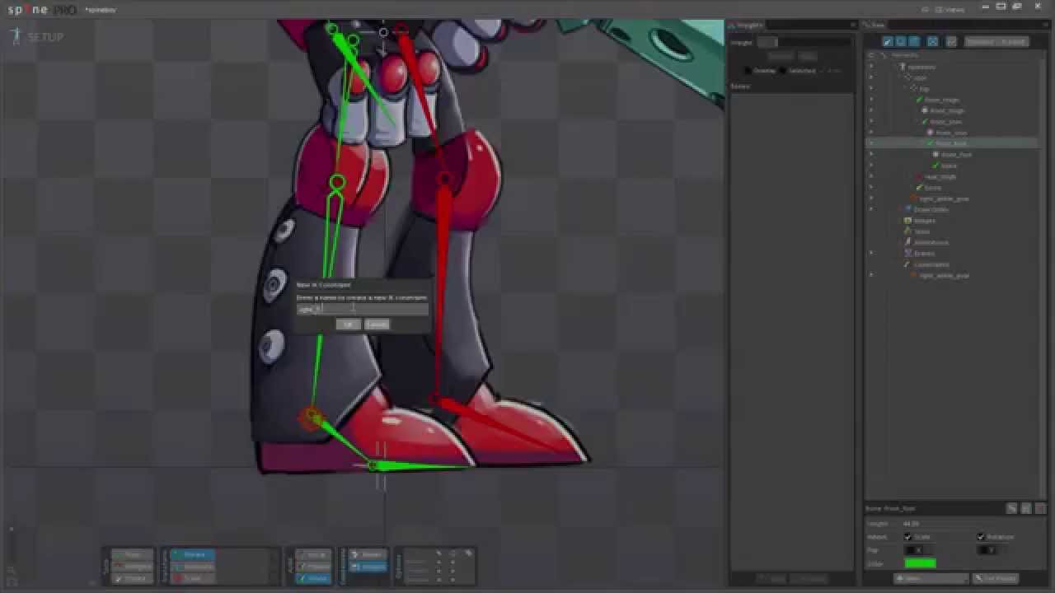Toggle the Bones compensate button
This screenshot has width=1055, height=593.
pos(368,555)
